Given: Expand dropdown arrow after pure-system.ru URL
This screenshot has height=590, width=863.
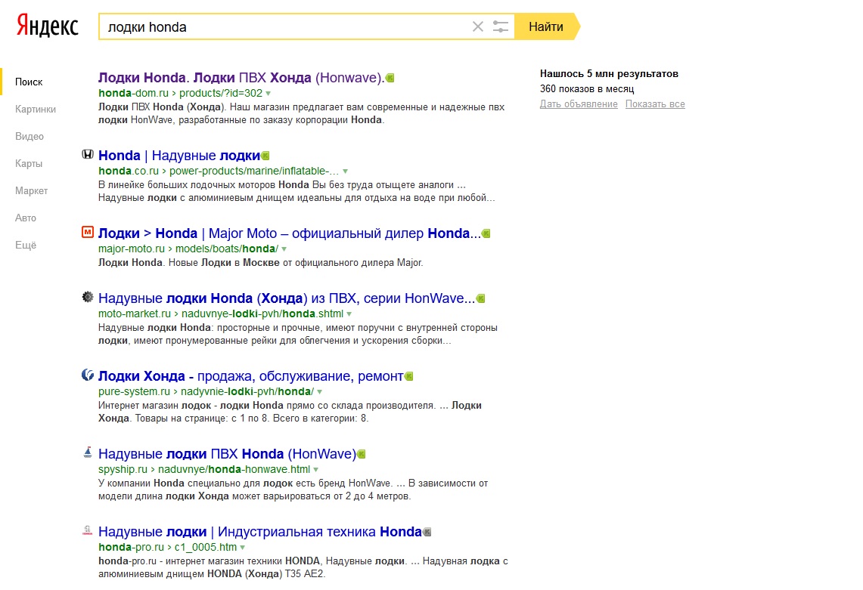Looking at the screenshot, I should (319, 392).
